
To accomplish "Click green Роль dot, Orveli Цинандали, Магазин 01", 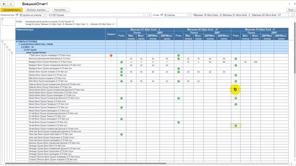I will click(x=122, y=119).
